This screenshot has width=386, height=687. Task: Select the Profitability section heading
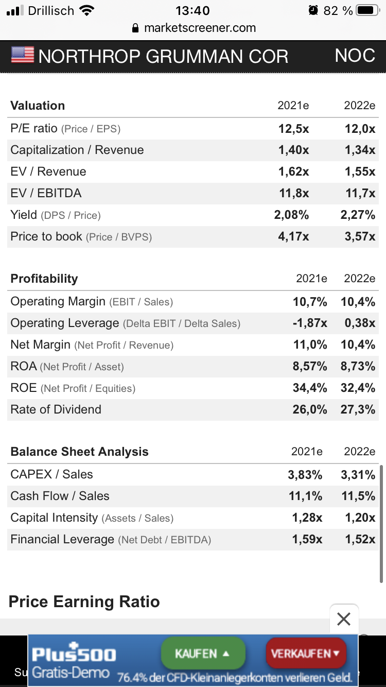[44, 279]
